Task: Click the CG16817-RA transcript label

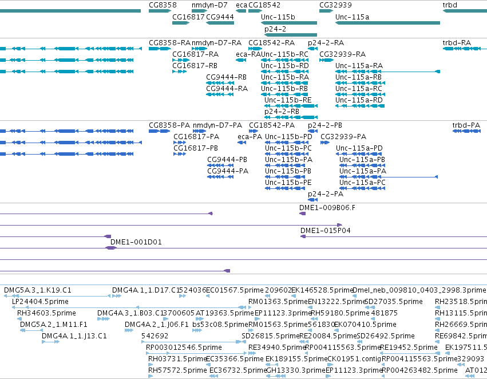Action: pyautogui.click(x=195, y=54)
